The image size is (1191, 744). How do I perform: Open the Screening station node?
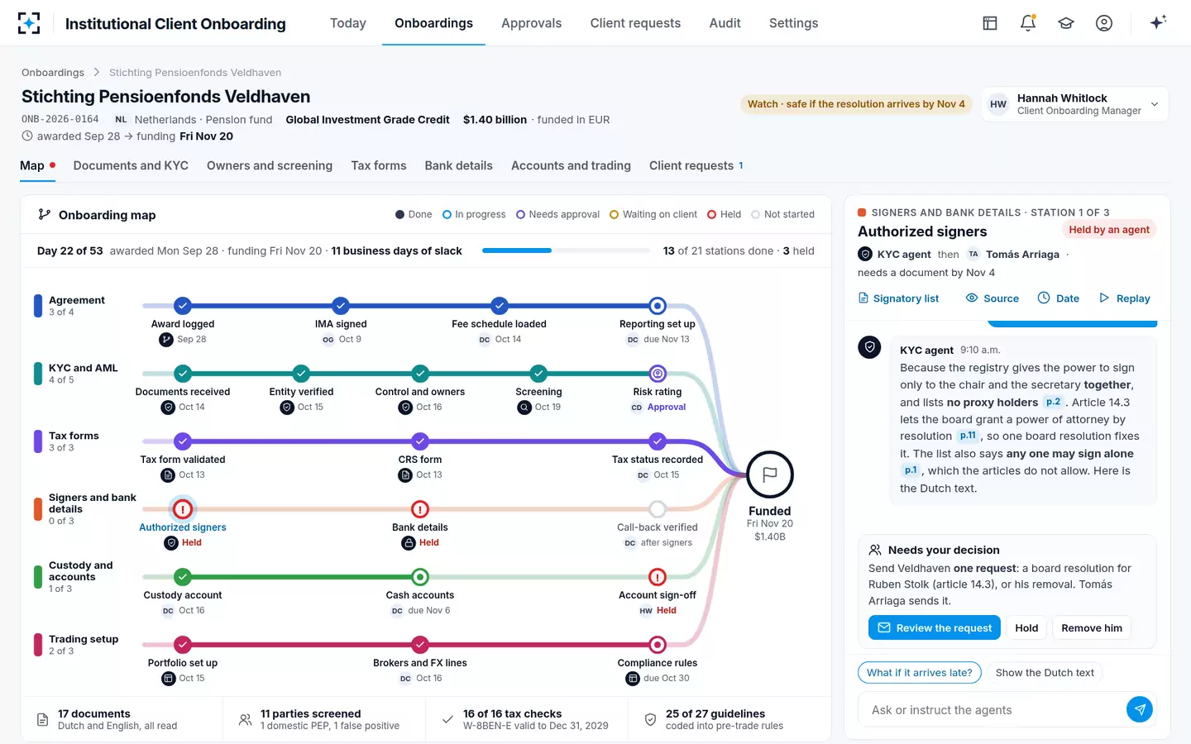(538, 374)
